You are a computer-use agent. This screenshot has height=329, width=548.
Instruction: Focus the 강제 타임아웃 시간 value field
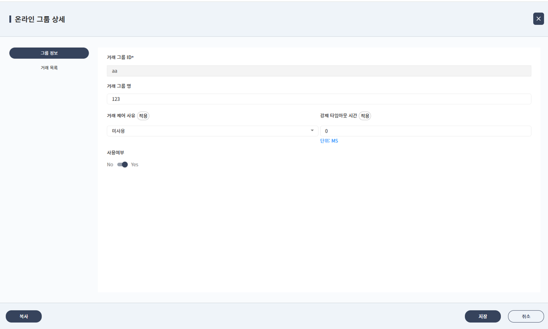[425, 131]
